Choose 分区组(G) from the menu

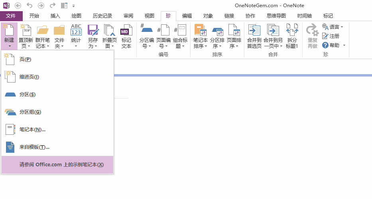tap(57, 112)
